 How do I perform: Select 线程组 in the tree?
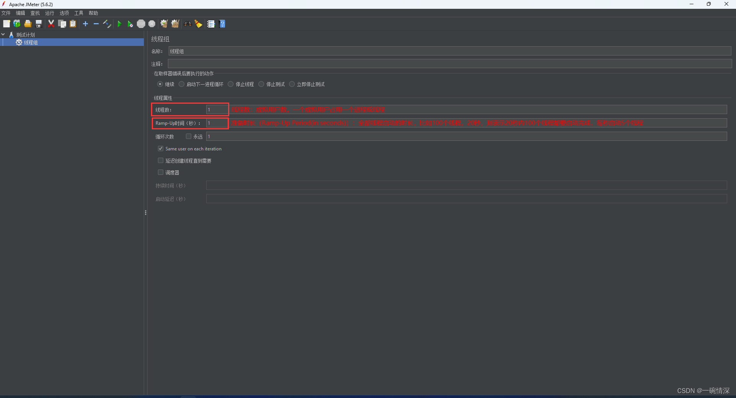(x=31, y=42)
